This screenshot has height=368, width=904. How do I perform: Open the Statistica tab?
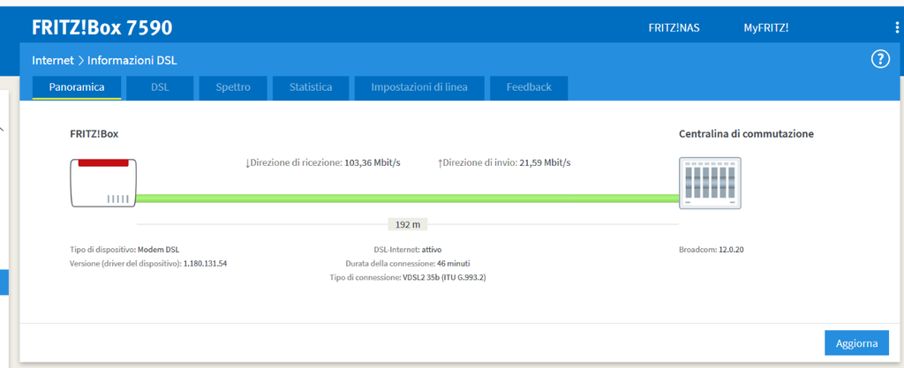pyautogui.click(x=311, y=87)
